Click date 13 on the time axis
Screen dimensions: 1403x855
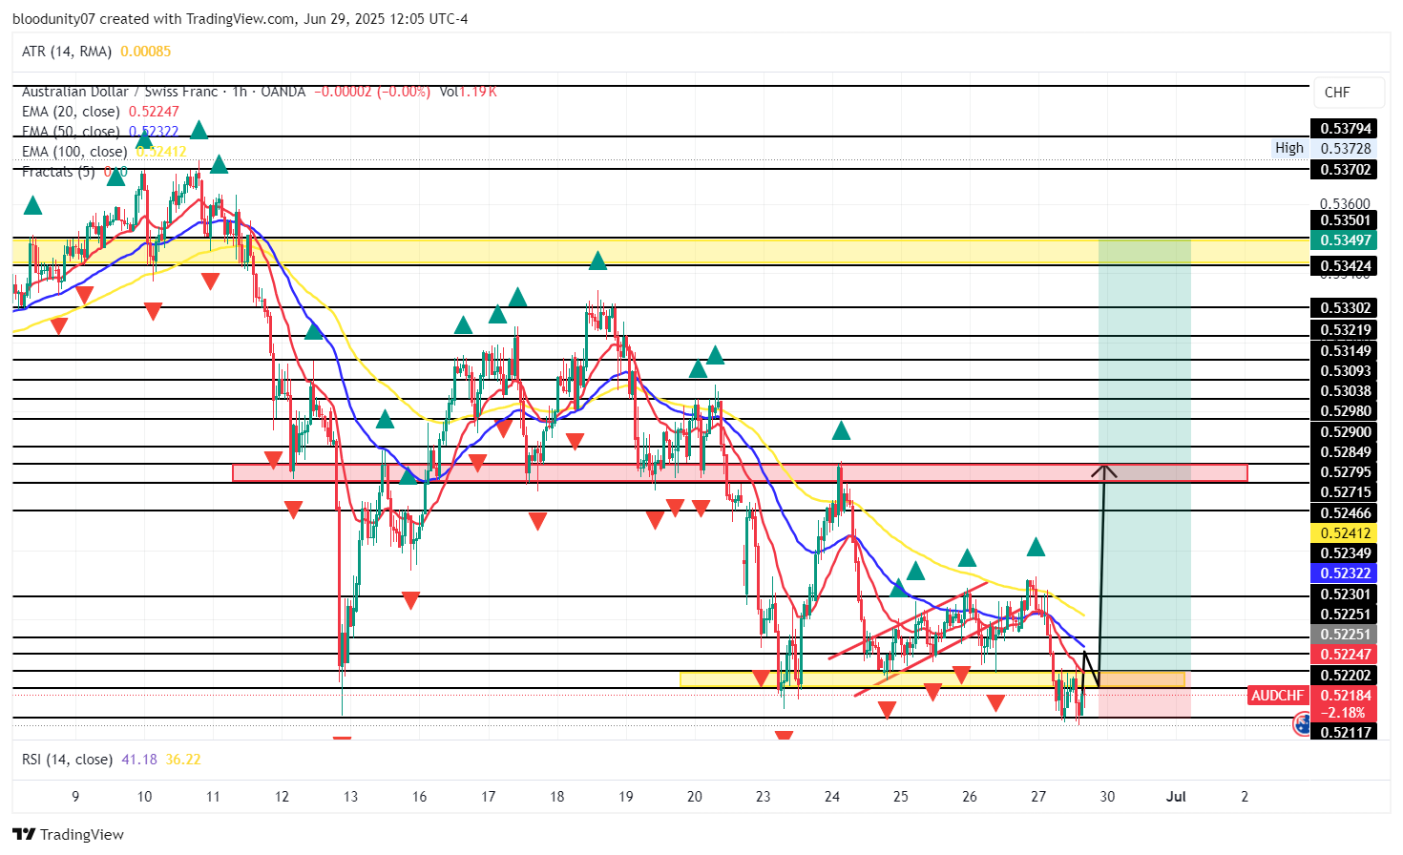pyautogui.click(x=351, y=797)
